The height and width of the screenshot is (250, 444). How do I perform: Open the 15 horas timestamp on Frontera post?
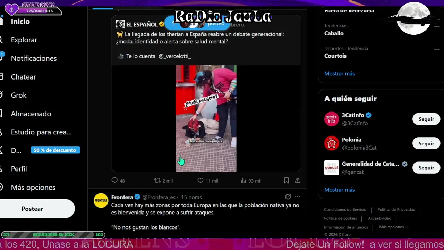click(191, 197)
